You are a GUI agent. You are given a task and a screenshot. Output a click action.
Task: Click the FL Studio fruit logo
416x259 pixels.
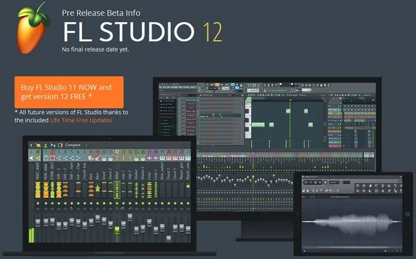tap(33, 28)
